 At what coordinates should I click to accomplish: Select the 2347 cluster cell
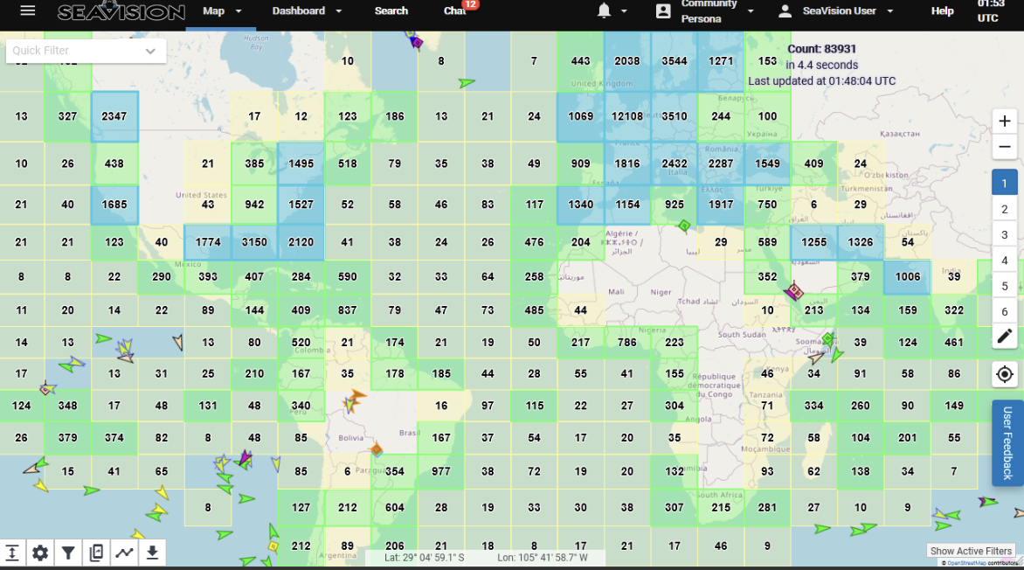point(114,116)
